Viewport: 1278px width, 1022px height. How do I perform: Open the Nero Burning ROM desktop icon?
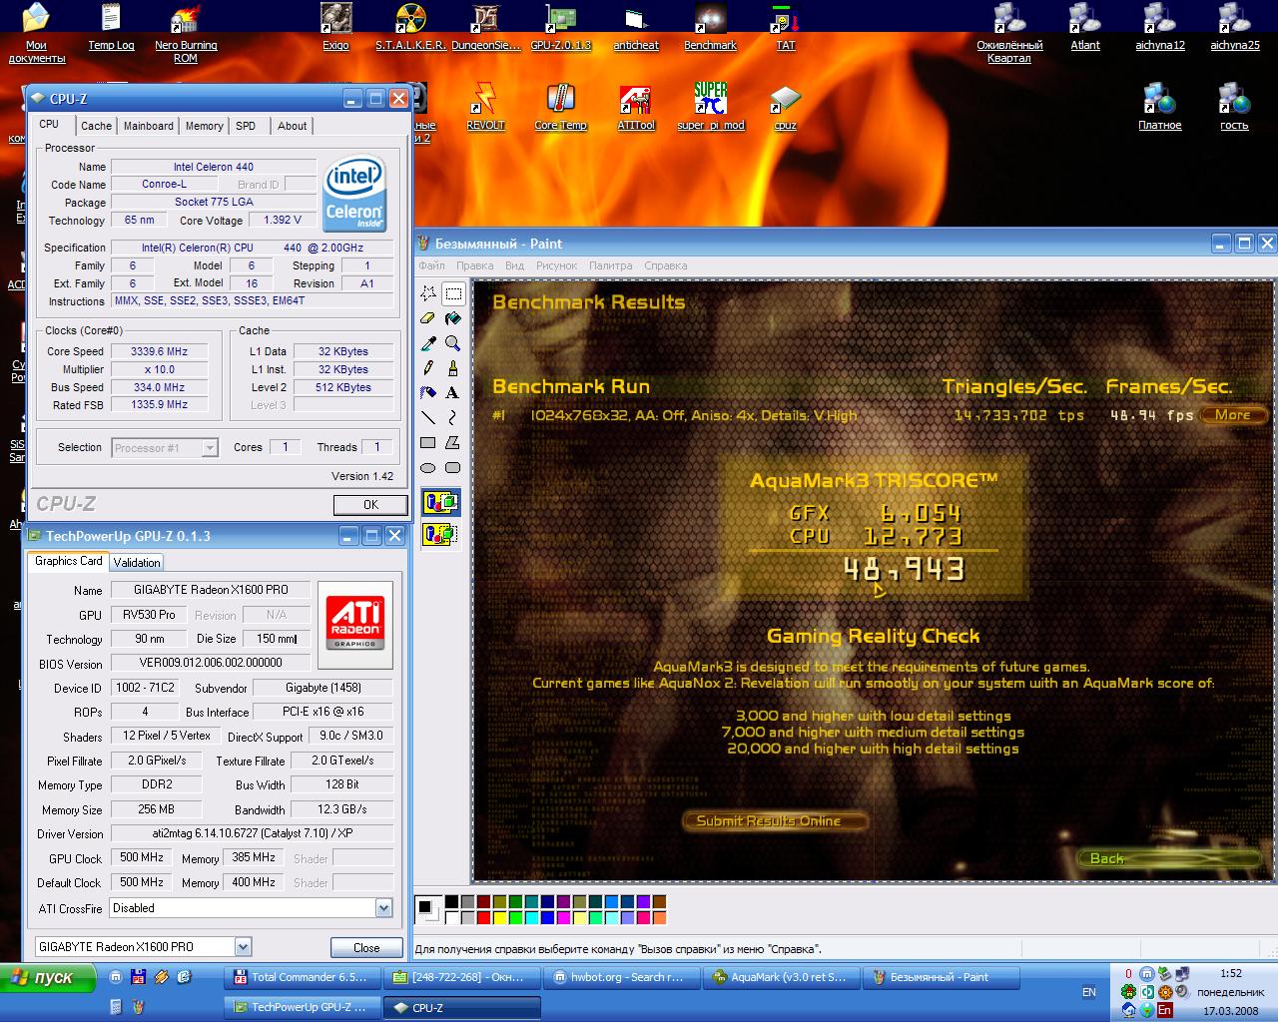click(186, 34)
